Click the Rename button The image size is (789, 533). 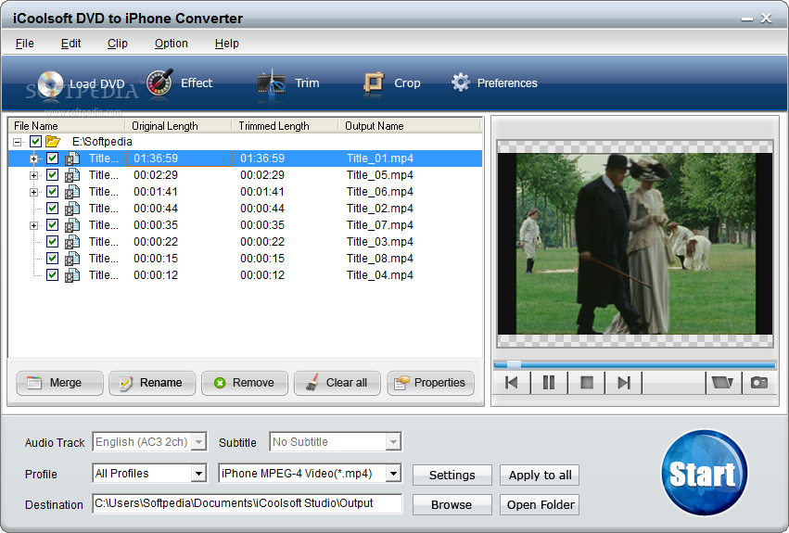pos(152,383)
